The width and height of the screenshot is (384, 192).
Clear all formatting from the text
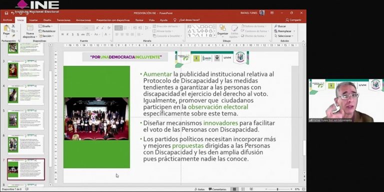click(109, 28)
